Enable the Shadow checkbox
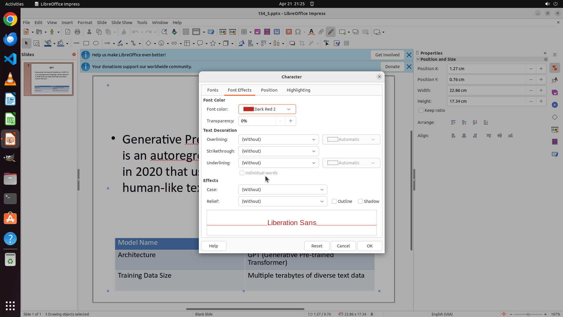The width and height of the screenshot is (563, 317). (360, 201)
